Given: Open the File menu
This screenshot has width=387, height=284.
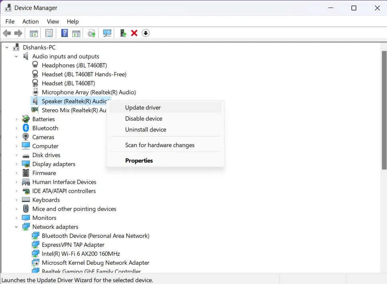Looking at the screenshot, I should (10, 22).
